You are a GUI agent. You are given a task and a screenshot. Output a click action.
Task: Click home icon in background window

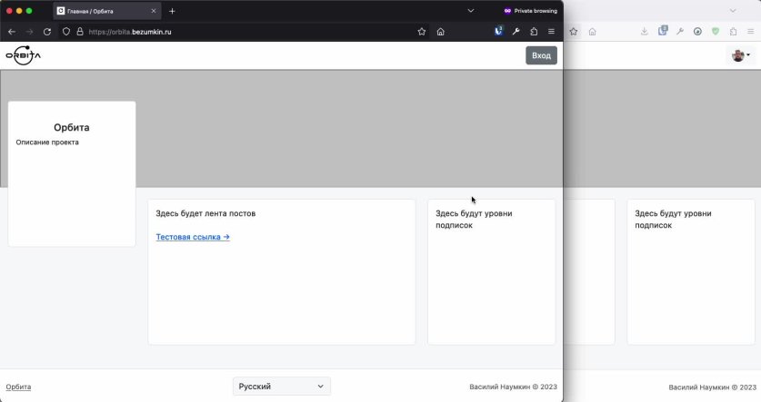click(592, 32)
